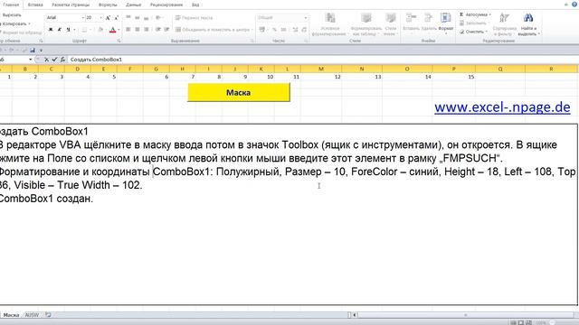
Task: Click the borders icon
Action: point(84,30)
